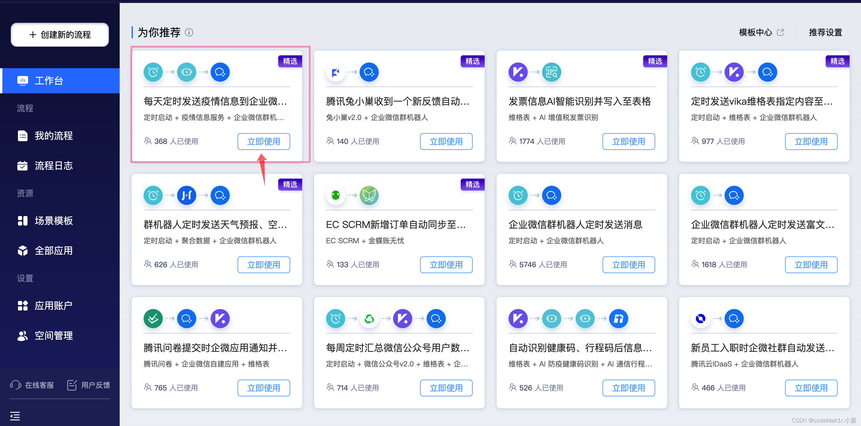Select the 场景模板 sidebar icon

tap(23, 220)
